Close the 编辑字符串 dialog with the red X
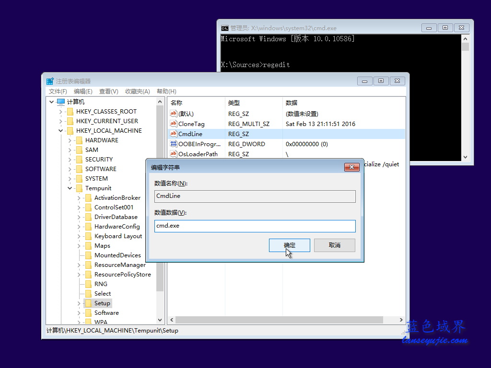This screenshot has width=491, height=368. [351, 167]
